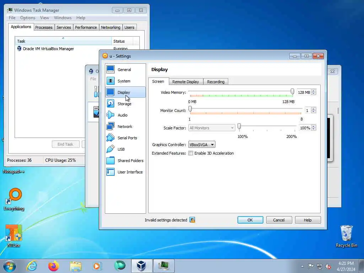
Task: Open Windows Media Player from taskbar
Action: click(97, 266)
